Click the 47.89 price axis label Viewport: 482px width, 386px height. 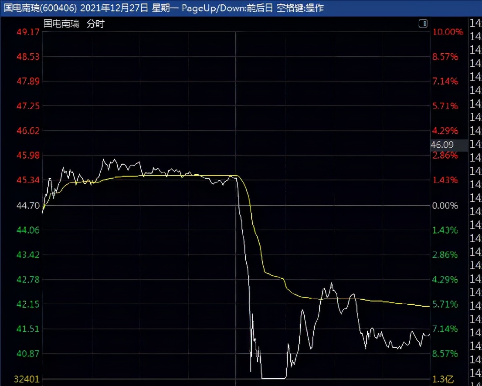coord(28,81)
